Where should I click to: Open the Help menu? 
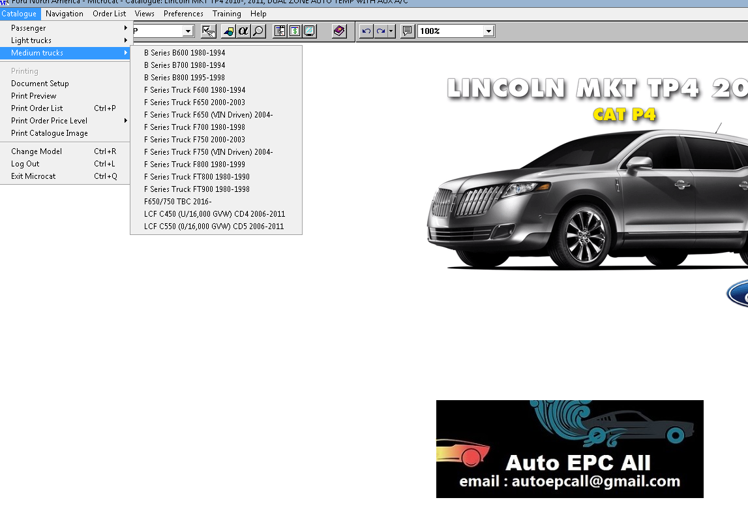point(258,14)
